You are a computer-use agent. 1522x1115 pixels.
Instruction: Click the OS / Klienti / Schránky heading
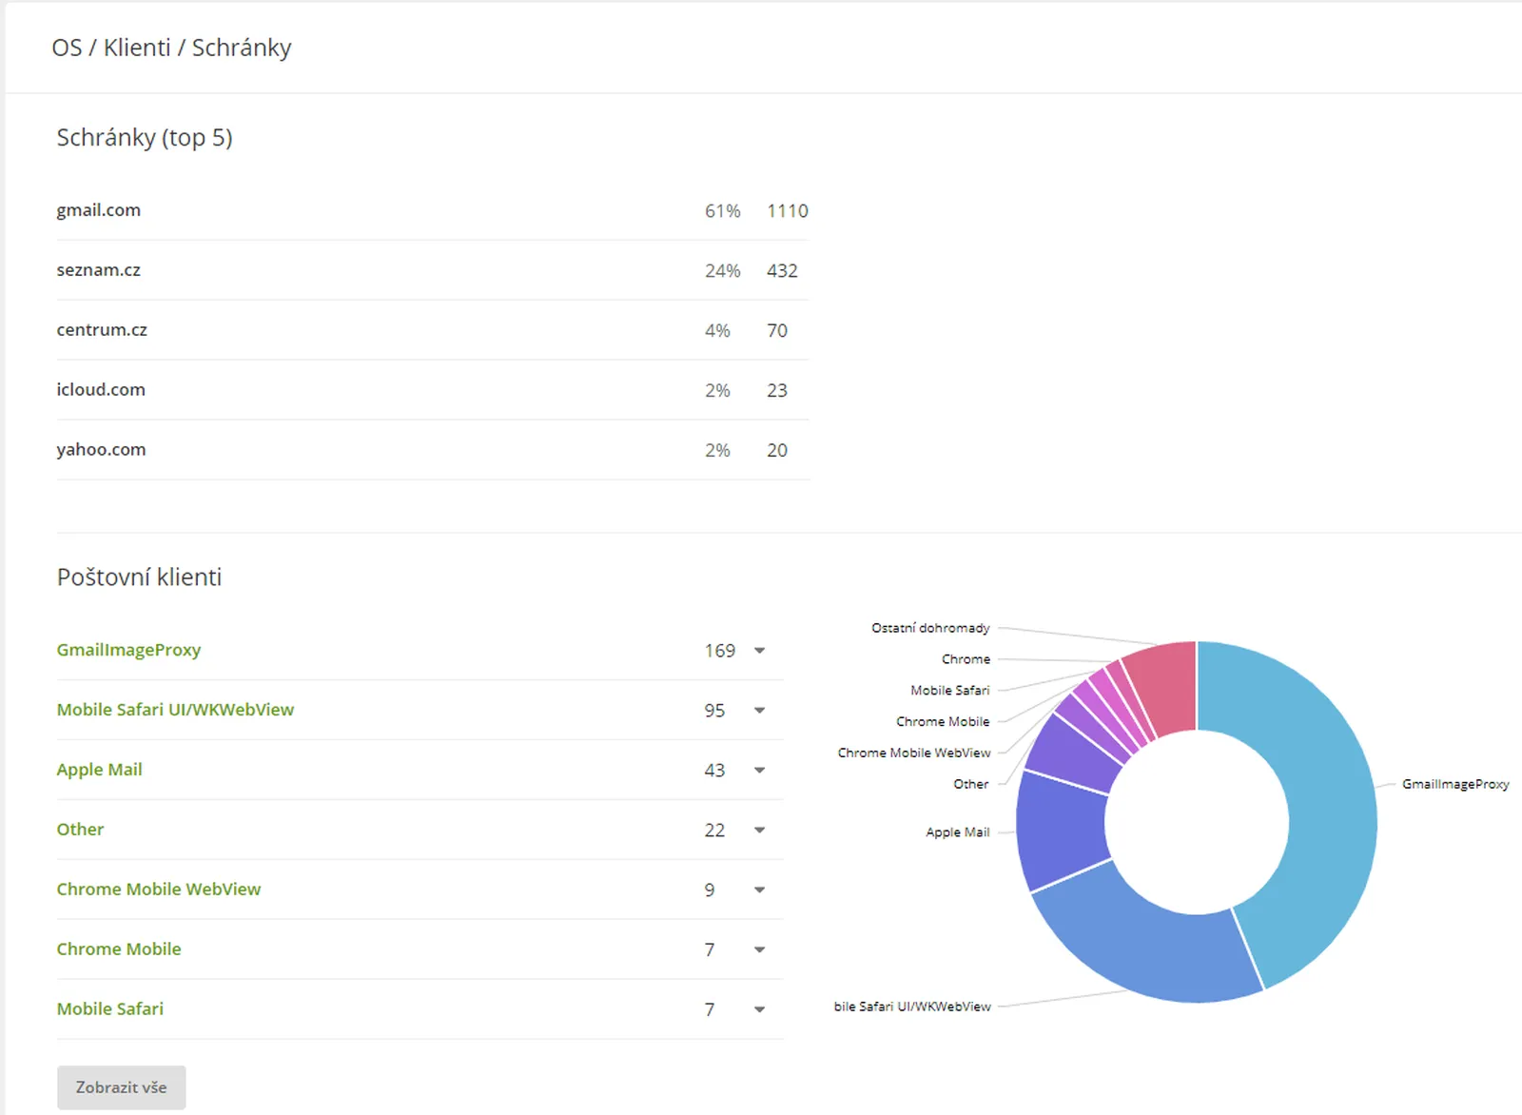click(x=171, y=48)
